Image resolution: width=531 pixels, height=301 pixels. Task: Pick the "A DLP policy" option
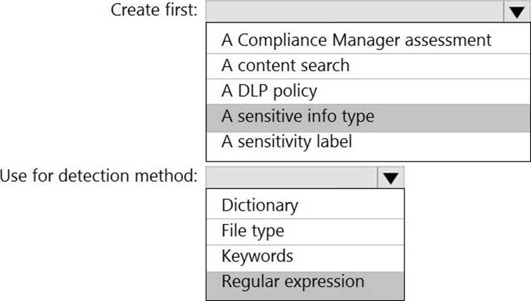269,91
